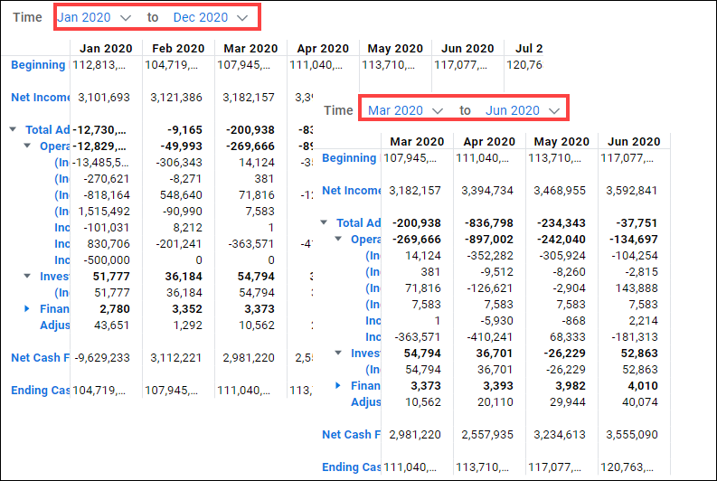Open the Dec 2020 end date dropdown
Screen dimensions: 717x481
(x=211, y=17)
